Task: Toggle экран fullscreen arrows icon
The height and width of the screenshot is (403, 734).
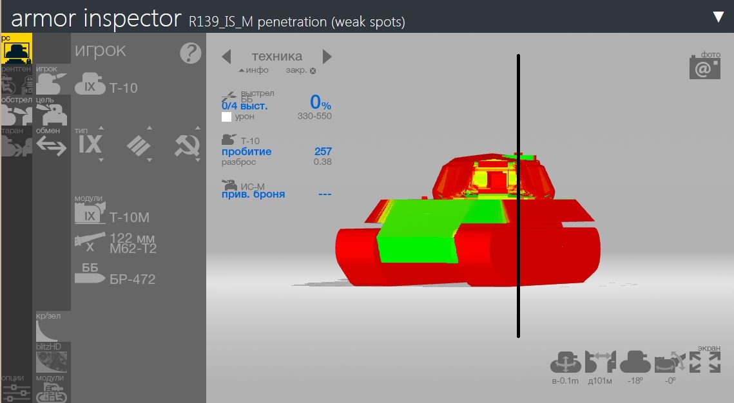Action: (705, 362)
